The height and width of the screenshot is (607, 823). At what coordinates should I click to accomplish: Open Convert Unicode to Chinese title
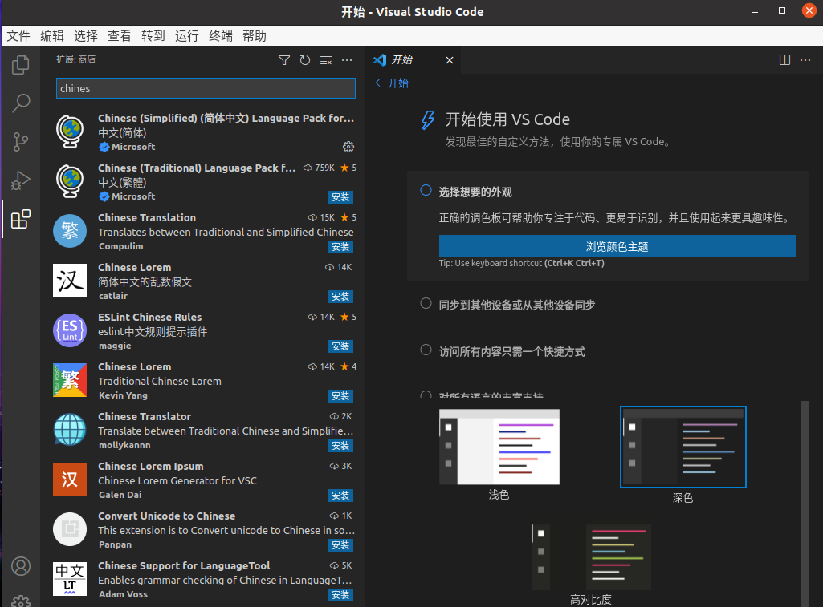[166, 516]
